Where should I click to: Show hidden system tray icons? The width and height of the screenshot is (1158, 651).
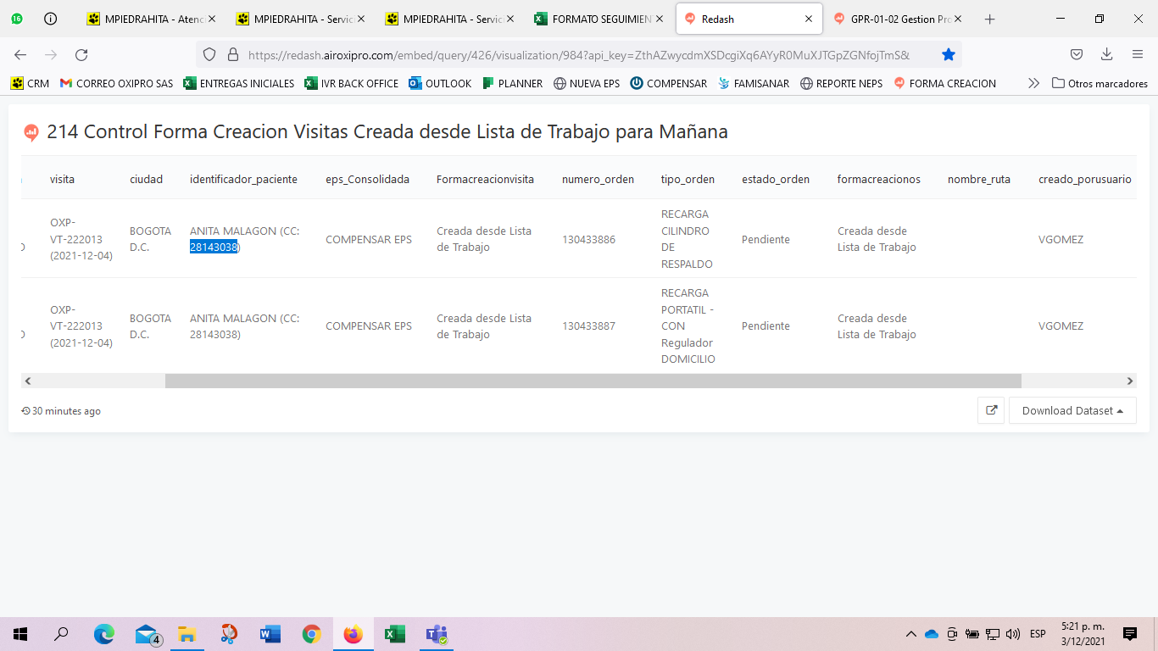point(911,634)
